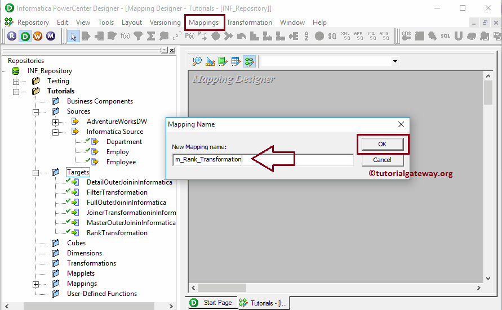This screenshot has width=502, height=310.
Task: Click the AMG SQ toolbar icon
Action: pos(384,36)
